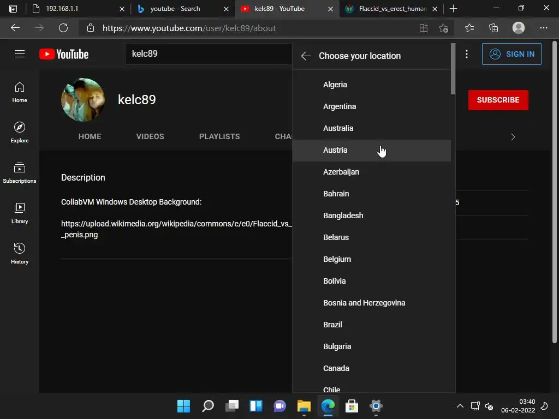Open the channel VIDEOS tab
Image resolution: width=559 pixels, height=419 pixels.
(x=150, y=136)
